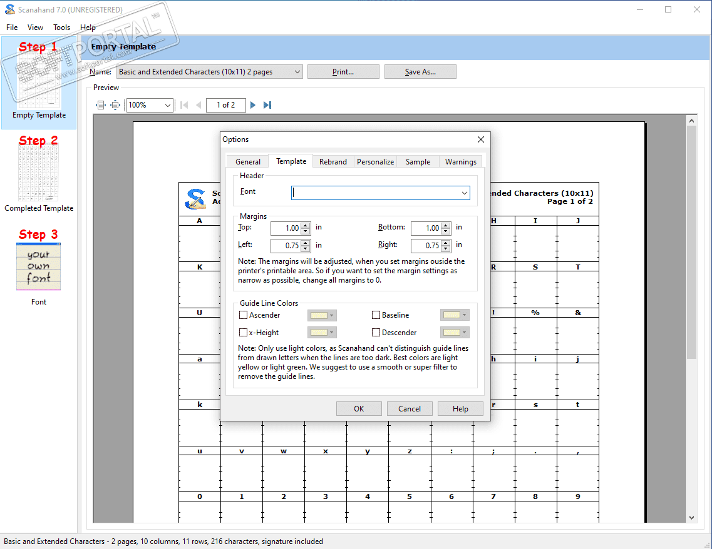Open the zoom percentage dropdown

pyautogui.click(x=167, y=105)
